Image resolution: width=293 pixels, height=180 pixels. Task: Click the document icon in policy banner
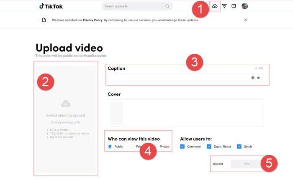point(44,20)
